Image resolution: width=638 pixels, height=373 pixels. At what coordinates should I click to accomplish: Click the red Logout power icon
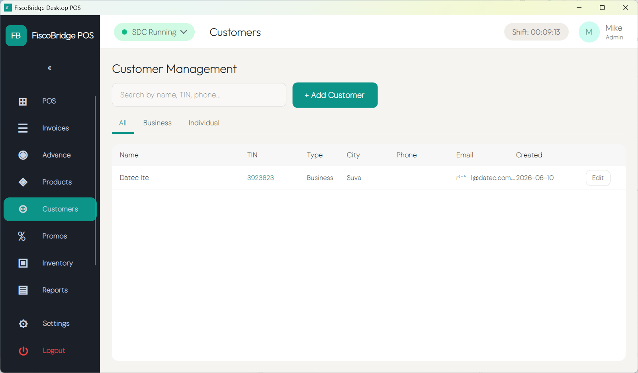click(x=23, y=351)
